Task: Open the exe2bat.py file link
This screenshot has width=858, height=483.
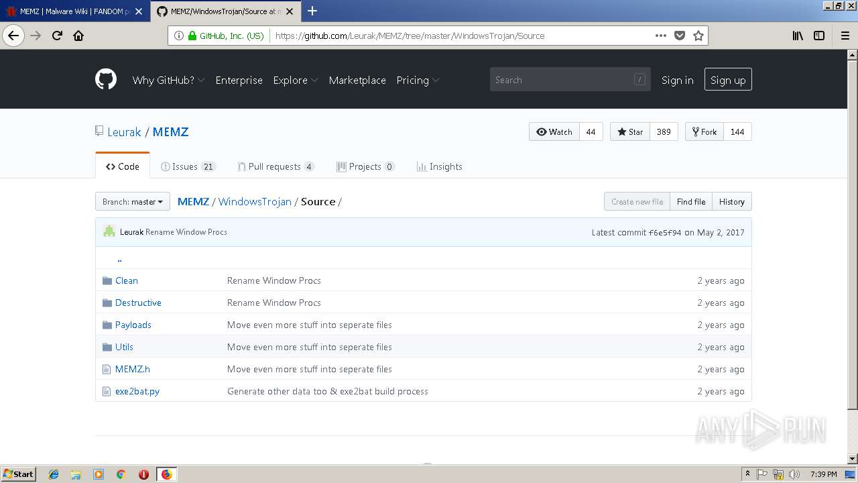Action: click(x=137, y=391)
